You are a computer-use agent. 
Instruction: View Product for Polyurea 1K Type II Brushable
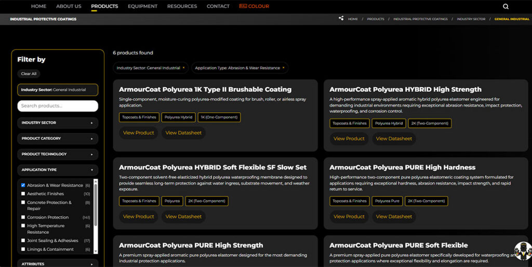pos(138,132)
